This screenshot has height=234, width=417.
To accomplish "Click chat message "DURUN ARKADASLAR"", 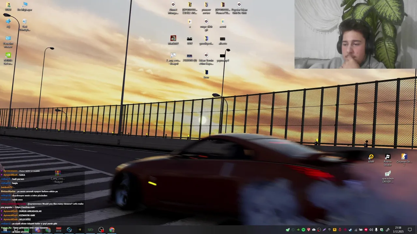I will [x=30, y=211].
